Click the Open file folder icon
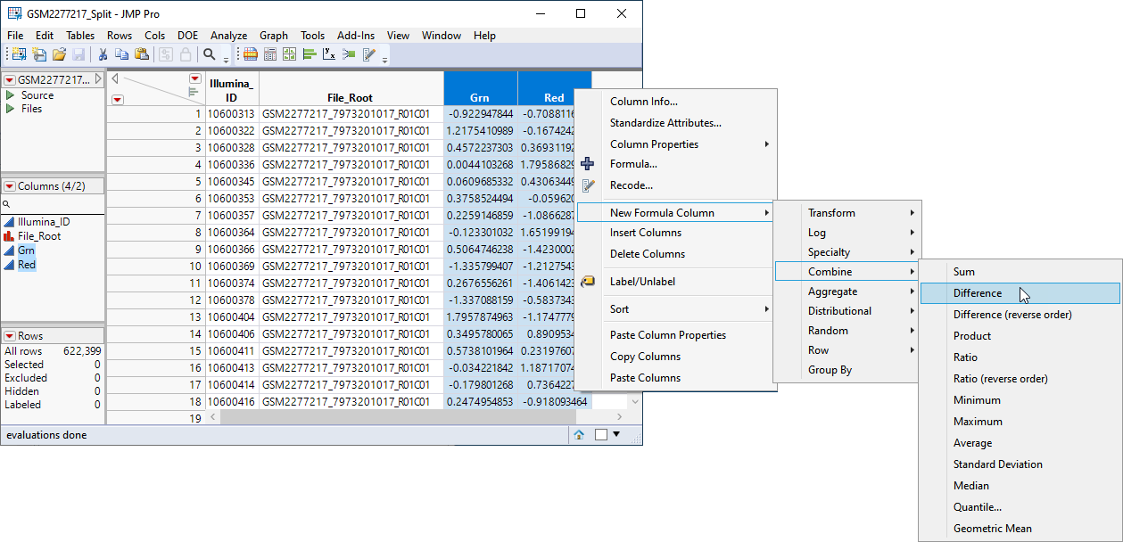1123x542 pixels. (x=59, y=54)
